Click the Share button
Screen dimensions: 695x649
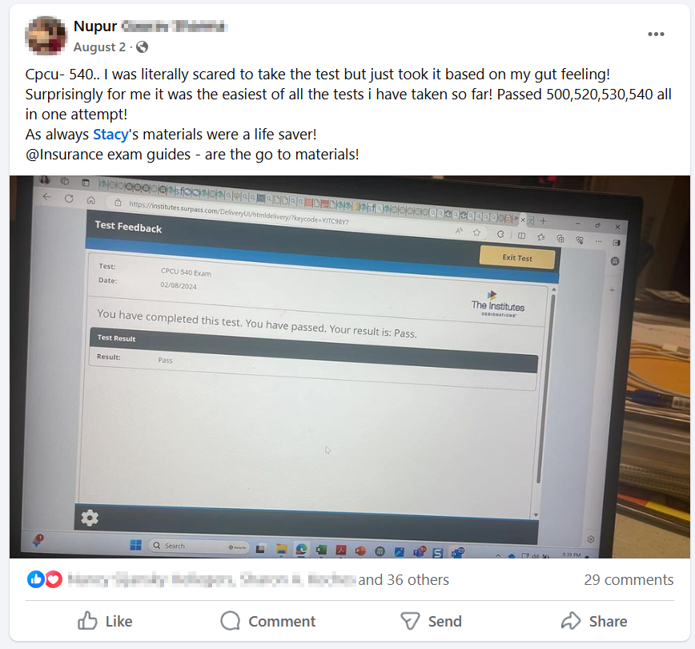(x=594, y=621)
